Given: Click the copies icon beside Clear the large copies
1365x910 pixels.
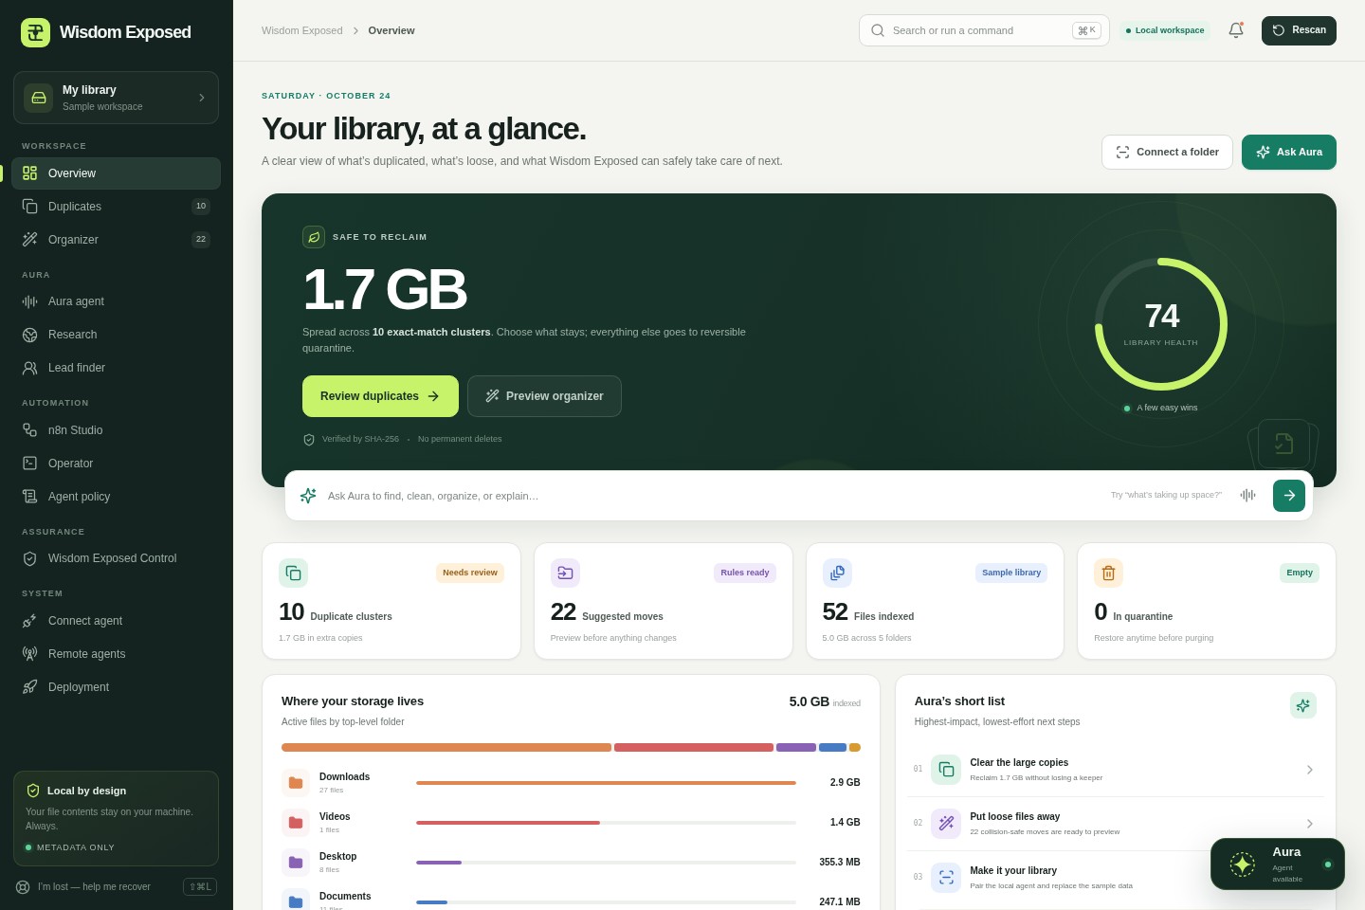Looking at the screenshot, I should [946, 770].
